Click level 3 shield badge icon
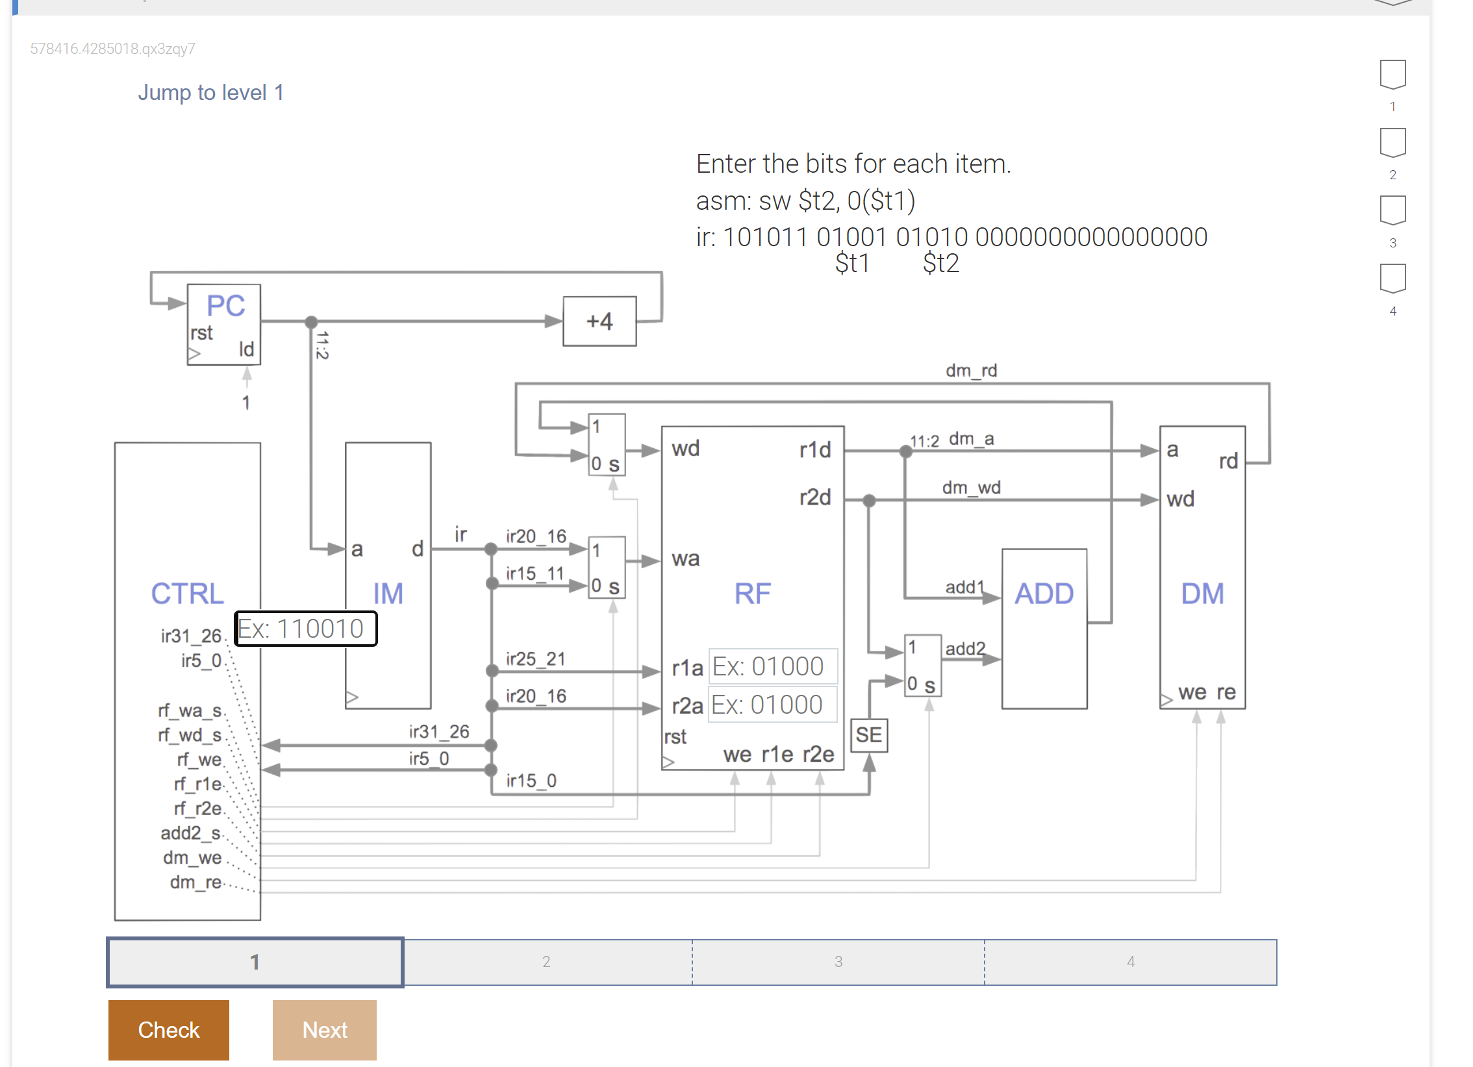The image size is (1473, 1067). tap(1392, 211)
